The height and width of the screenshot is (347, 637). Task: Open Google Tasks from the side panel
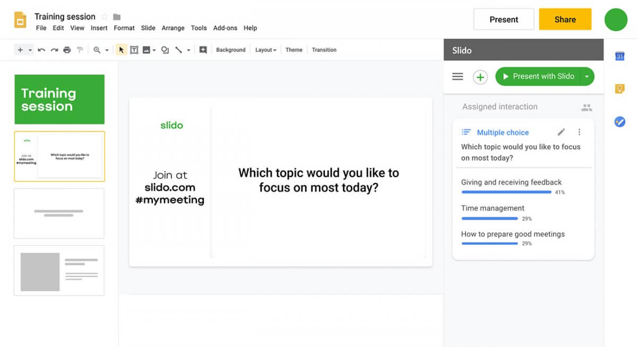[x=620, y=121]
